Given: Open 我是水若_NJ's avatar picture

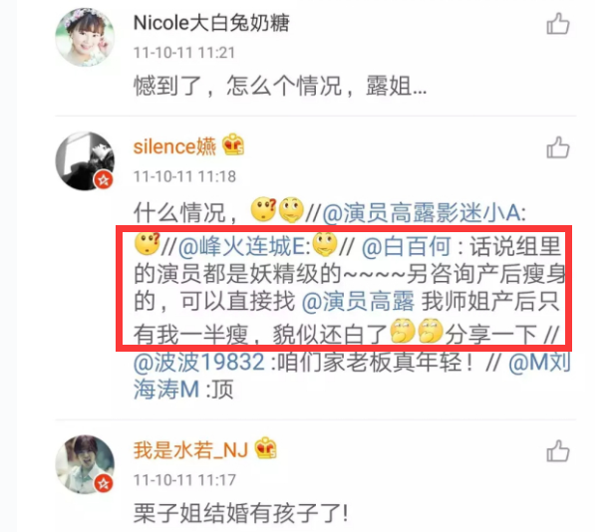Looking at the screenshot, I should coord(85,464).
